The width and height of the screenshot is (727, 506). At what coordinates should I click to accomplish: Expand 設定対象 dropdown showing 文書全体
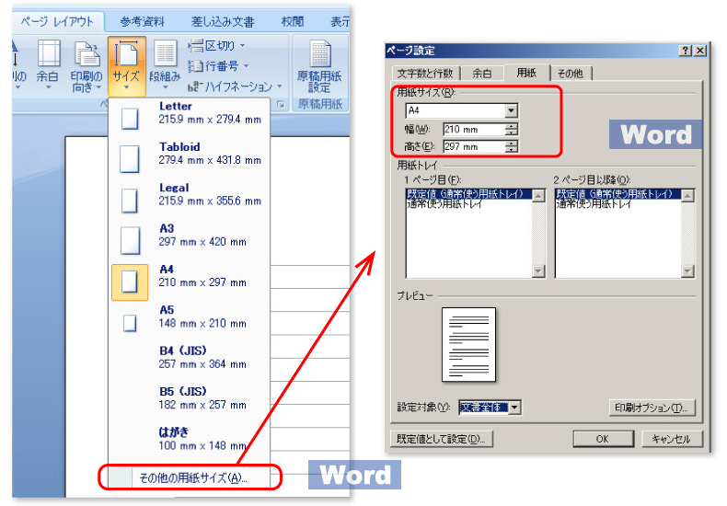[x=515, y=408]
